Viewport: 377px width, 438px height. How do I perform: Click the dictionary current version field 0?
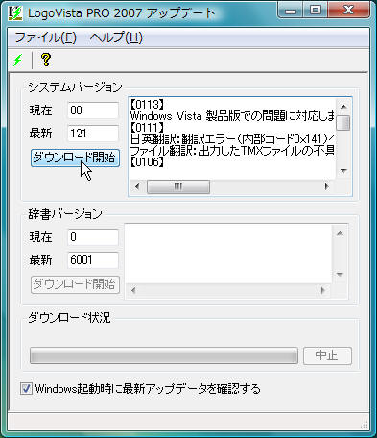click(93, 237)
